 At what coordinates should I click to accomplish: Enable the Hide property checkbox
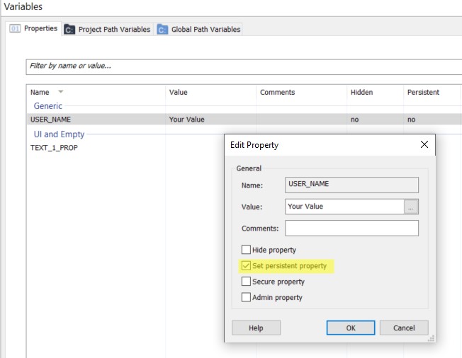point(246,250)
